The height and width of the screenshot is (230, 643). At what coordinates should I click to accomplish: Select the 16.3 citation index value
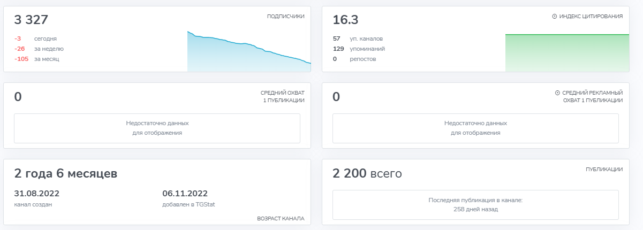coord(345,20)
